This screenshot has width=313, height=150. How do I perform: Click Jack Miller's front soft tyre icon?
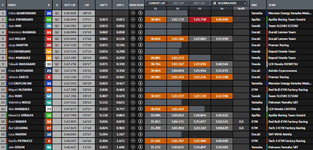[x=133, y=38]
